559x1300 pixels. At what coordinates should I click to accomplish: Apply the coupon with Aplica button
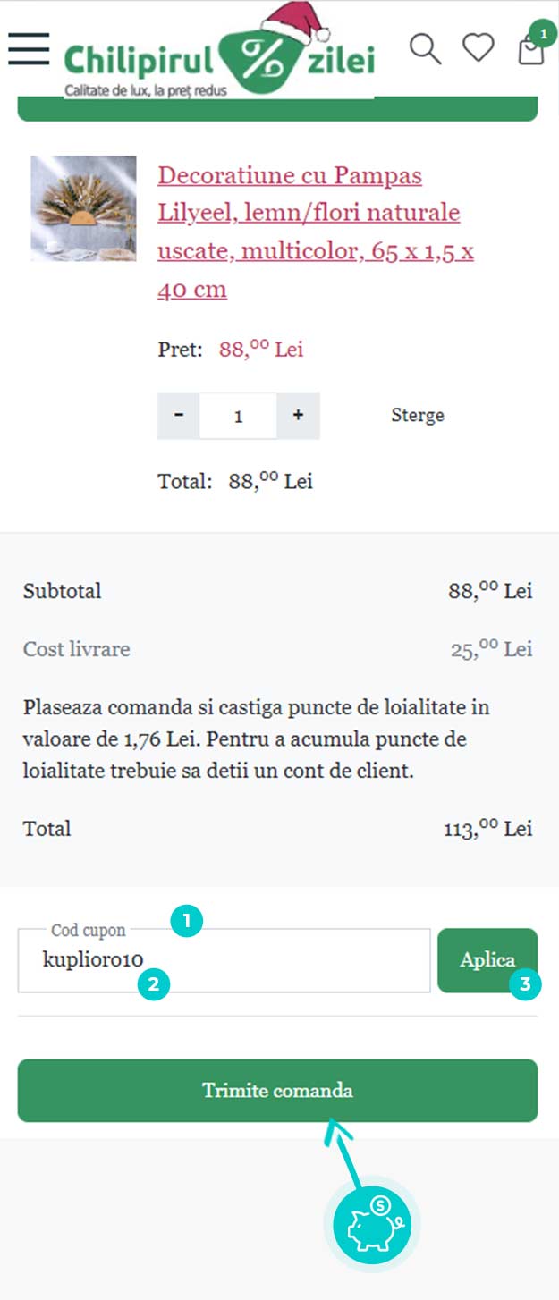pos(487,960)
